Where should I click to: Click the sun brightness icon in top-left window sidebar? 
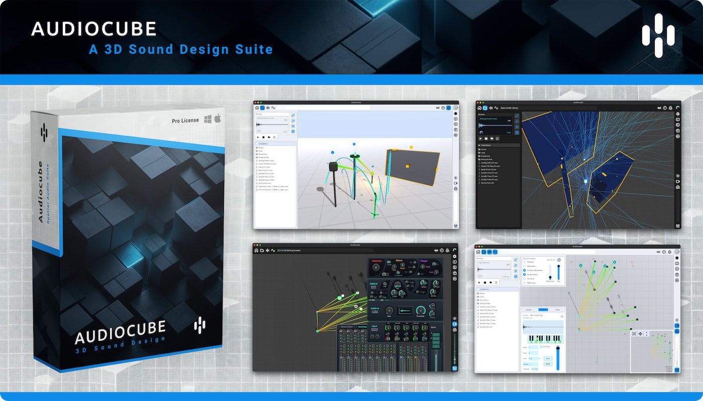point(455,178)
